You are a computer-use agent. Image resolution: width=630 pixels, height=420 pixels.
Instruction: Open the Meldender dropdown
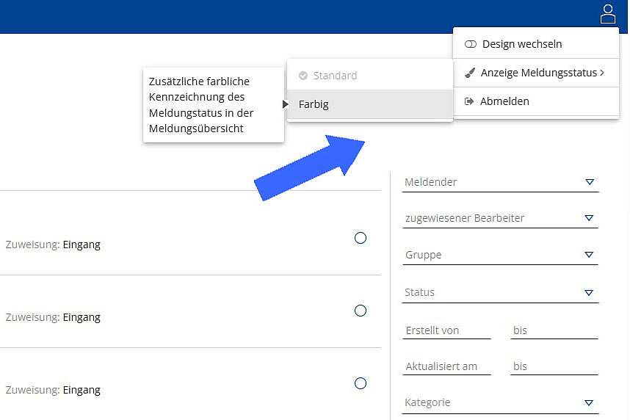[x=500, y=183]
